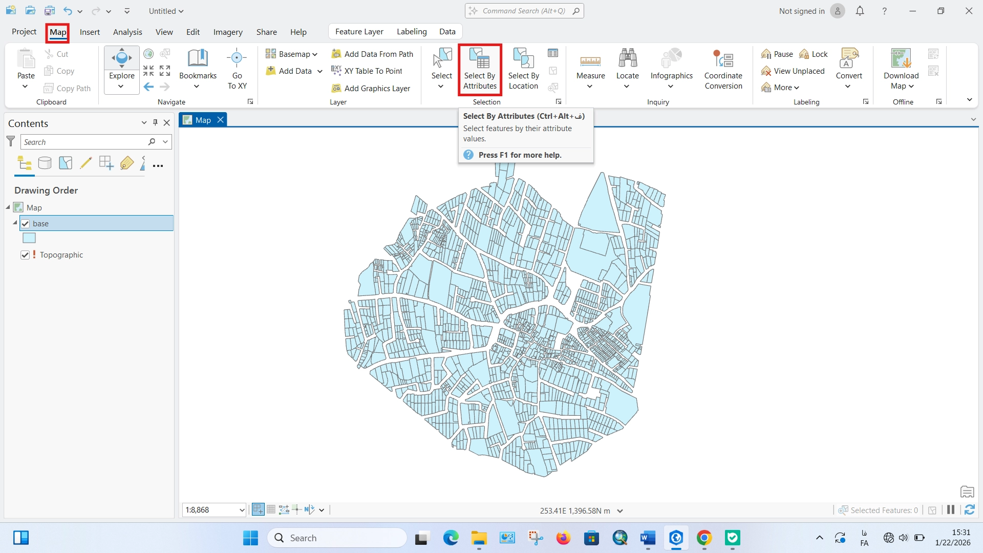Open the More labeling options dropdown
Viewport: 983px width, 553px height.
[x=780, y=88]
